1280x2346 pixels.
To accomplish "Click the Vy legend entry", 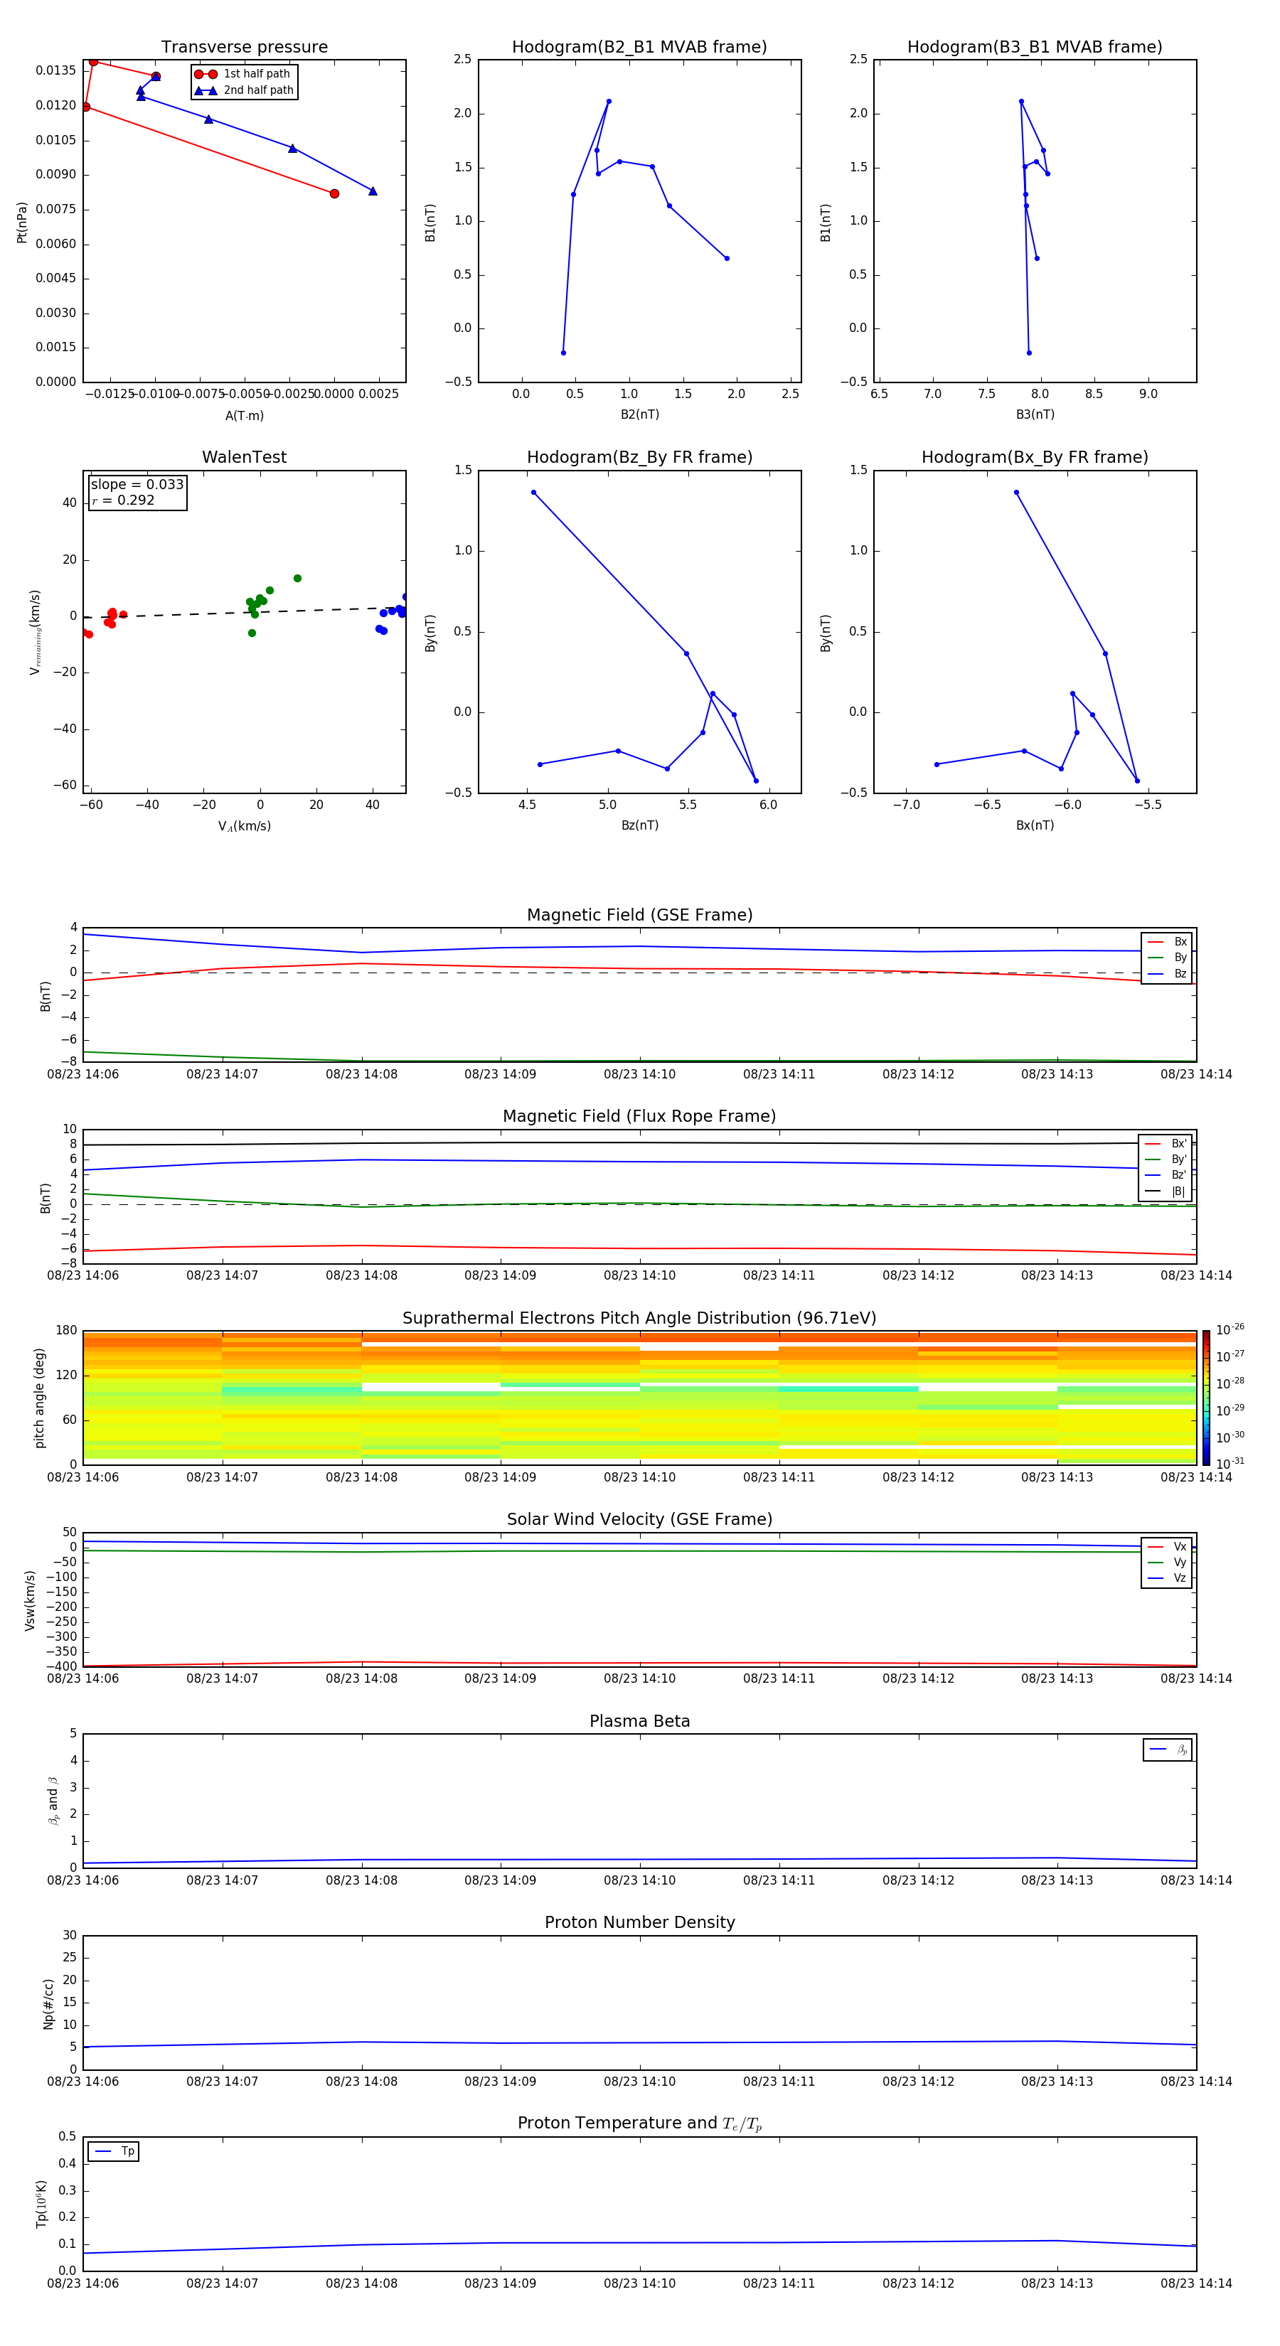I will tap(1167, 1562).
